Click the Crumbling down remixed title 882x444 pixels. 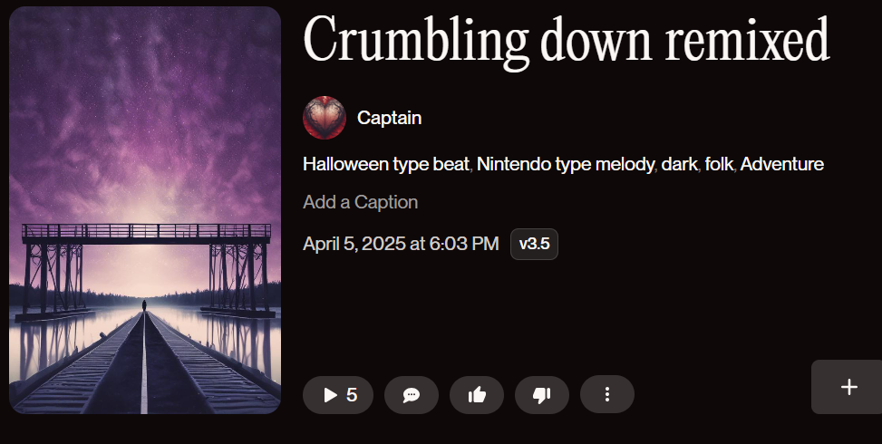(567, 41)
